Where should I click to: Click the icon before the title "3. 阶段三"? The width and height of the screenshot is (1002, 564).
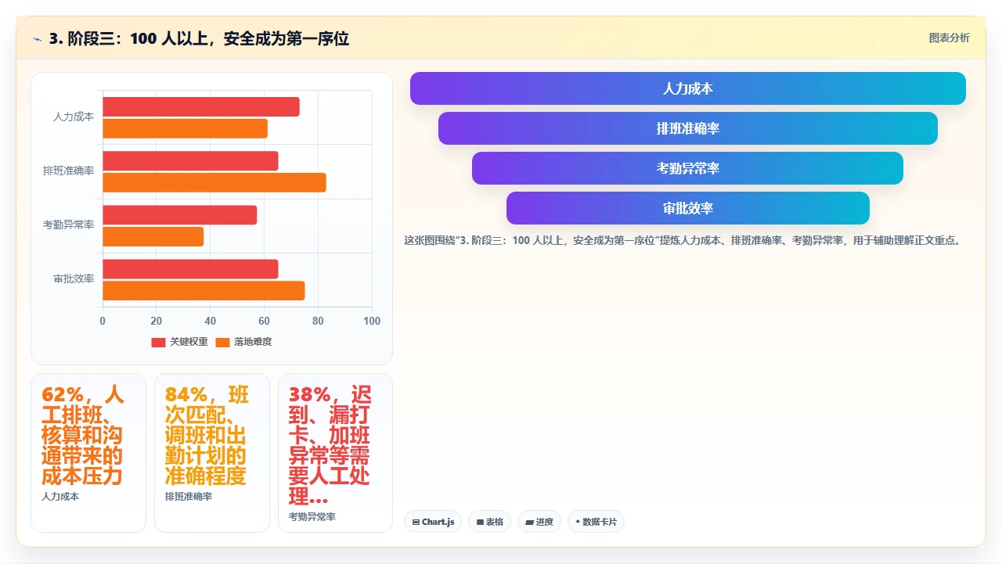37,38
